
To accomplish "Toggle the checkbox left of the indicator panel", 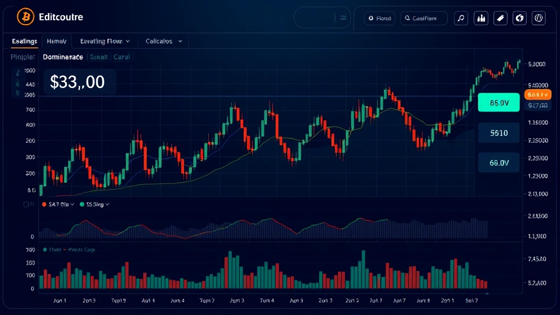I will point(26,204).
